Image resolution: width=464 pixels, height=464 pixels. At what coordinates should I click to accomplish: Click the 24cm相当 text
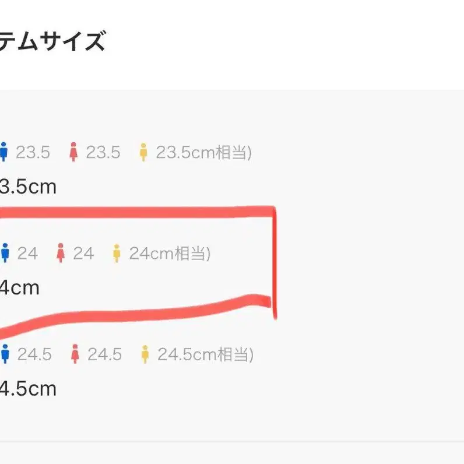coord(170,254)
